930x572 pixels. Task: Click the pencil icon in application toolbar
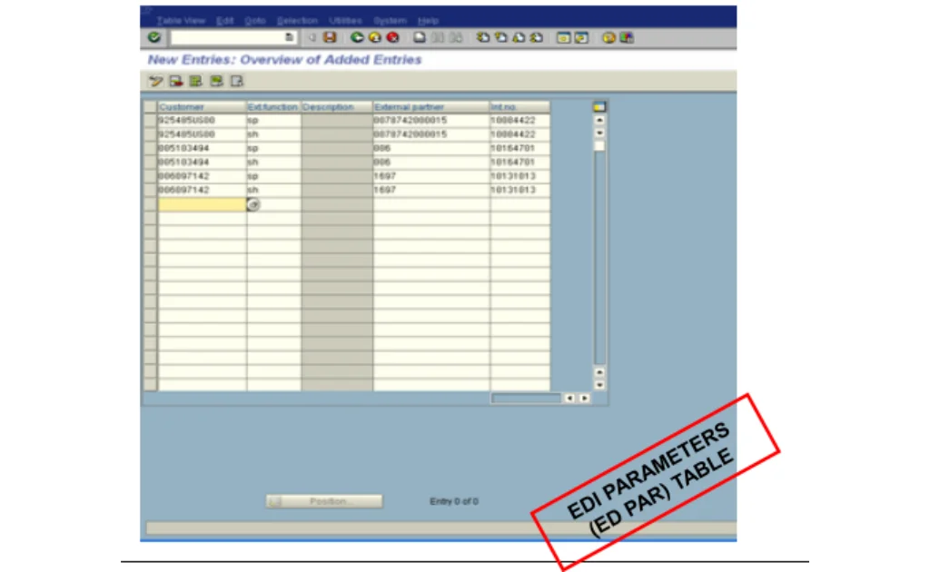[x=156, y=81]
